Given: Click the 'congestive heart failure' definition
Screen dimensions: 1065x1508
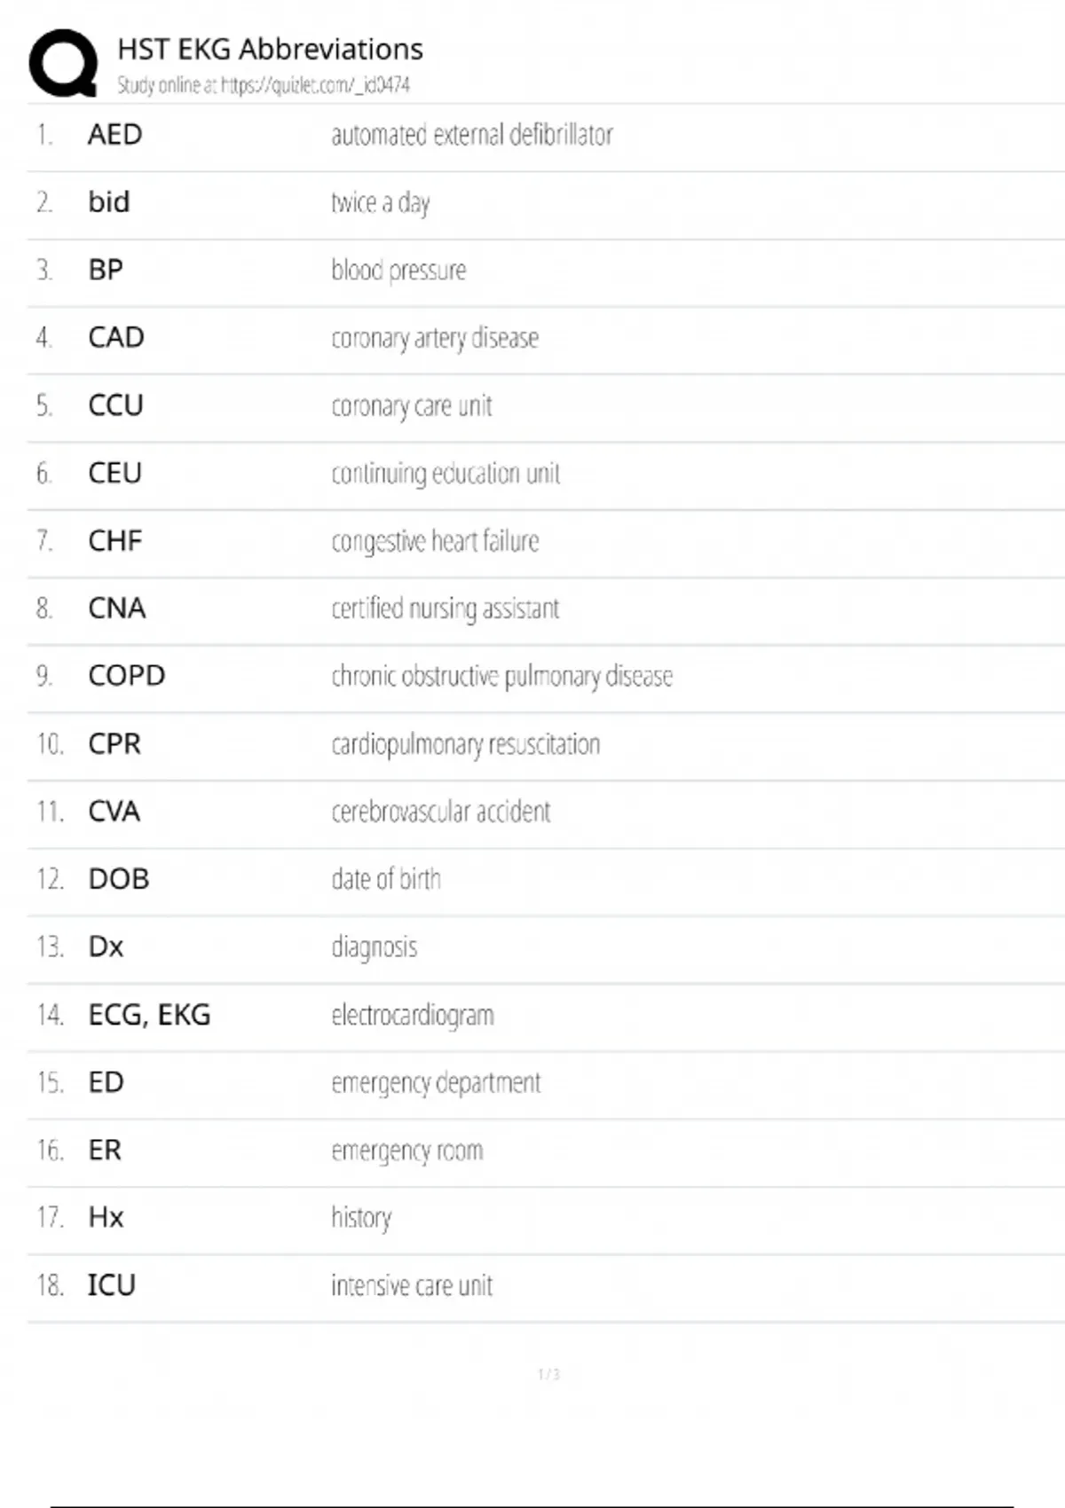Looking at the screenshot, I should coord(435,540).
